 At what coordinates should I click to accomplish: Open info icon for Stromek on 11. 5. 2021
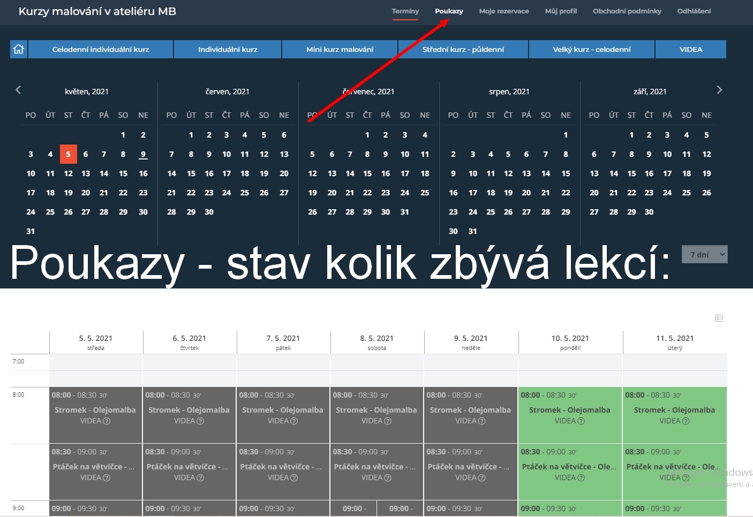tap(686, 421)
